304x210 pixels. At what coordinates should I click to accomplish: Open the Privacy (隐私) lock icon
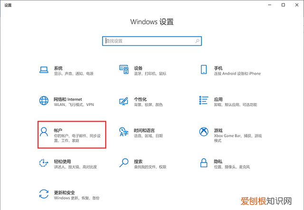(x=204, y=163)
